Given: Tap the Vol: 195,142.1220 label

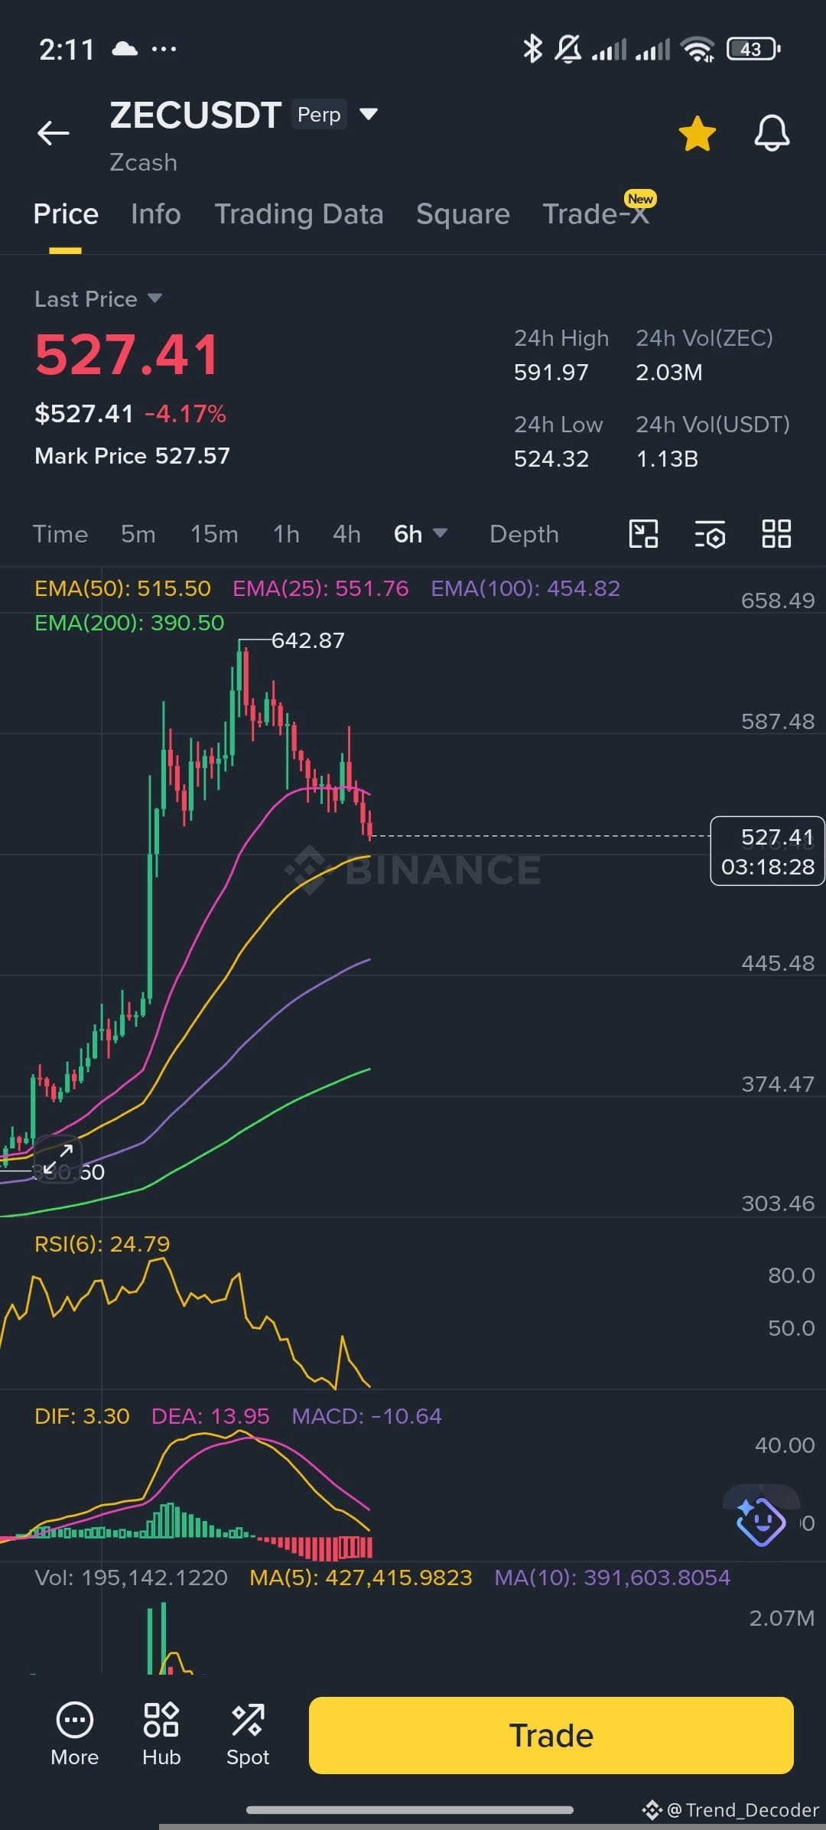Looking at the screenshot, I should click(x=131, y=1578).
